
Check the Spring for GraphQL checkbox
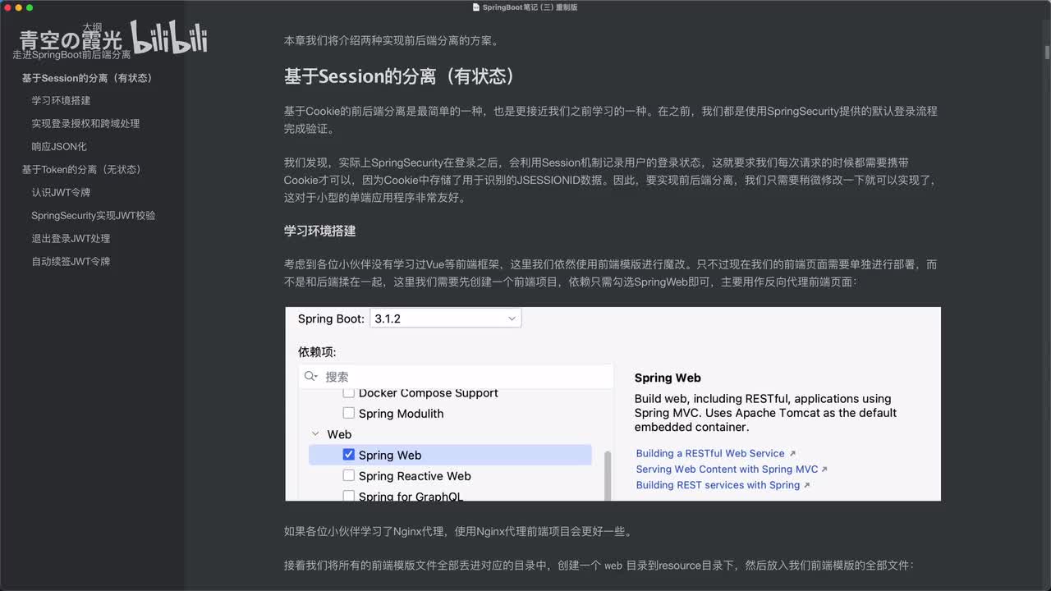coord(348,496)
